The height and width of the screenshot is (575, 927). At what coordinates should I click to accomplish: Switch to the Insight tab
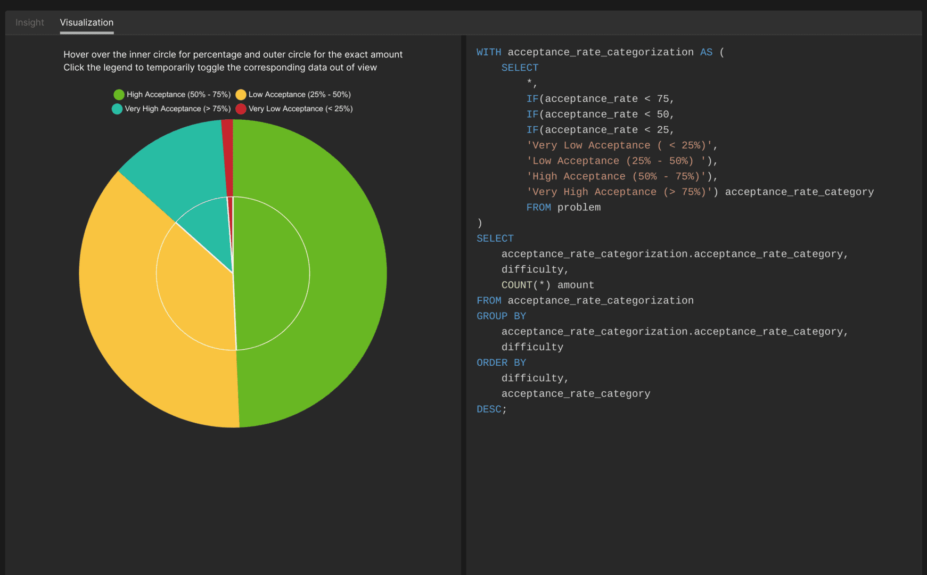click(30, 22)
